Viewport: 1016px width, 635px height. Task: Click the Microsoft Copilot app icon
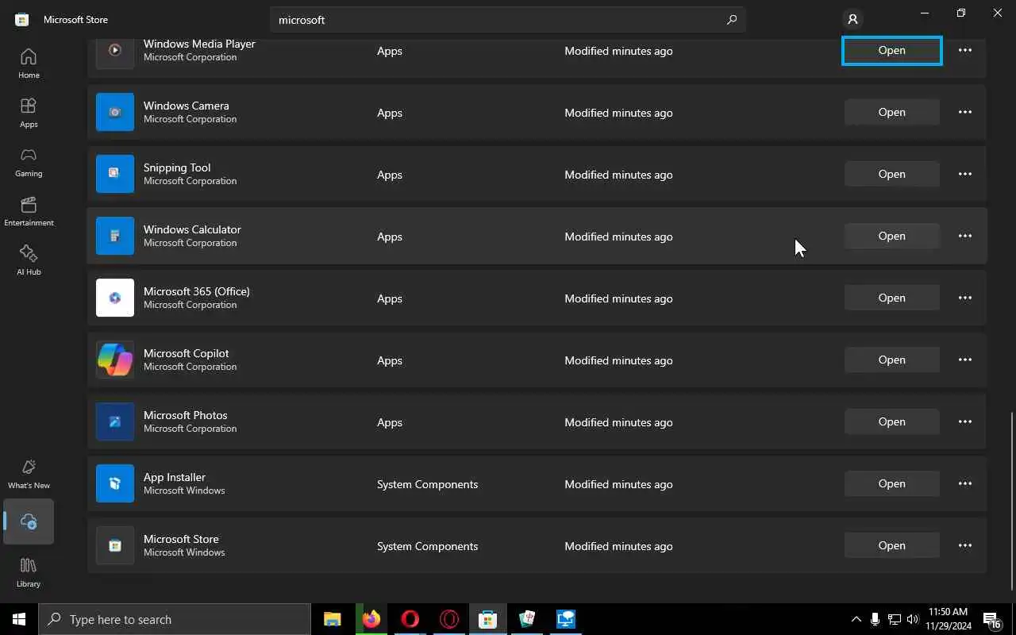click(115, 360)
